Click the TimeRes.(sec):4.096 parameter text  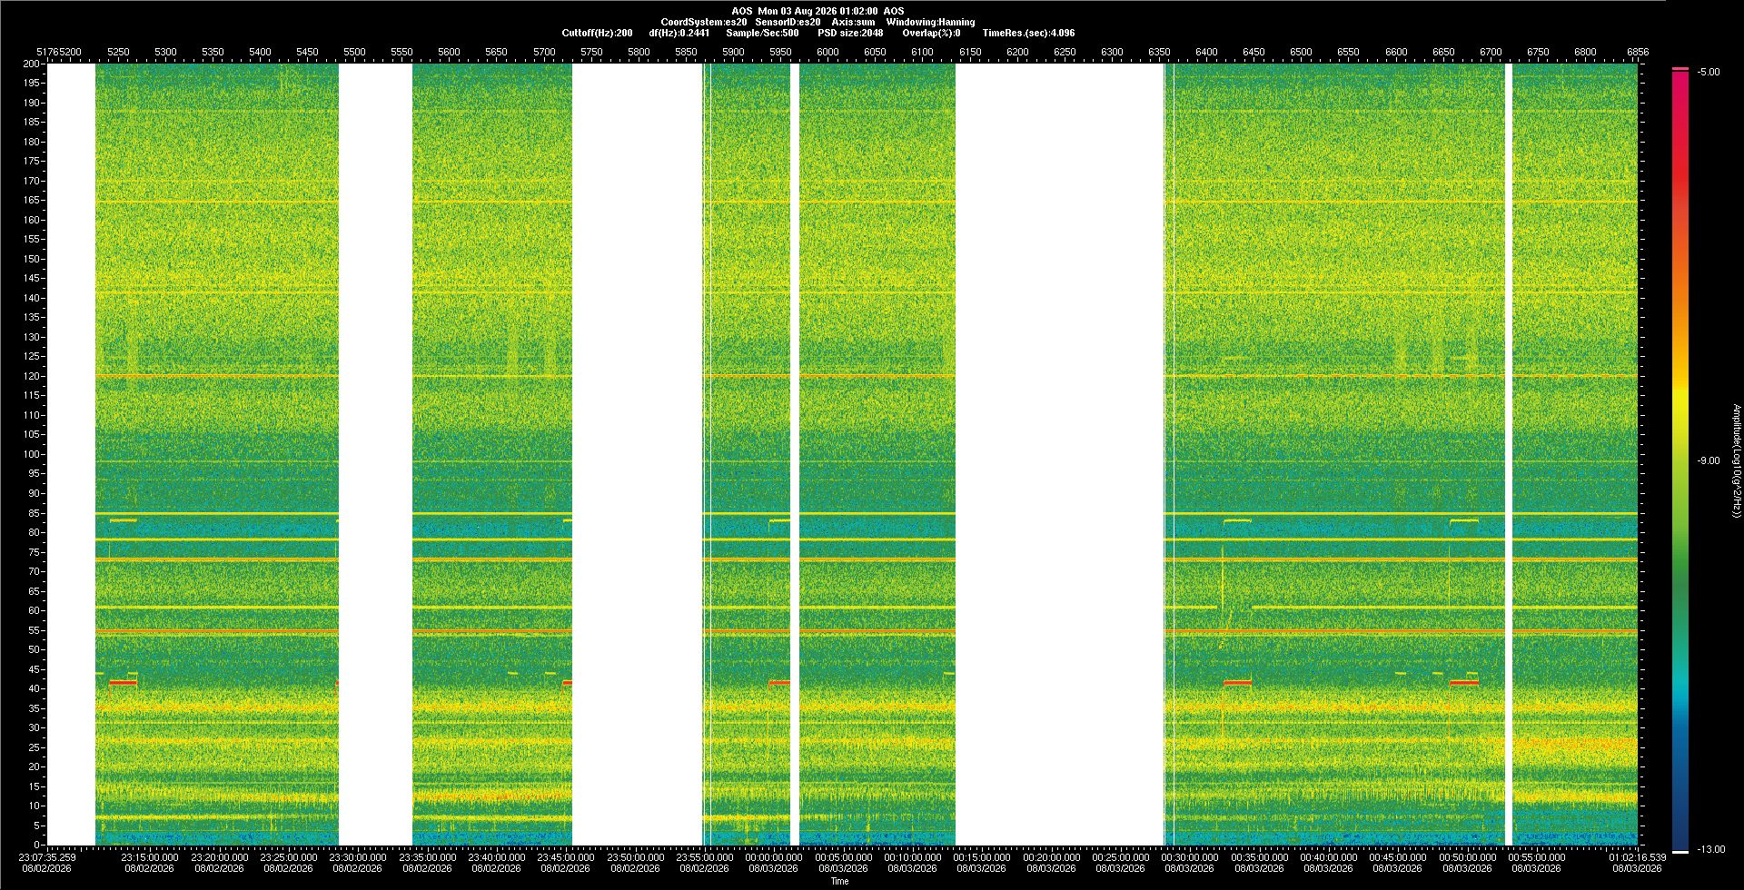click(x=1028, y=33)
